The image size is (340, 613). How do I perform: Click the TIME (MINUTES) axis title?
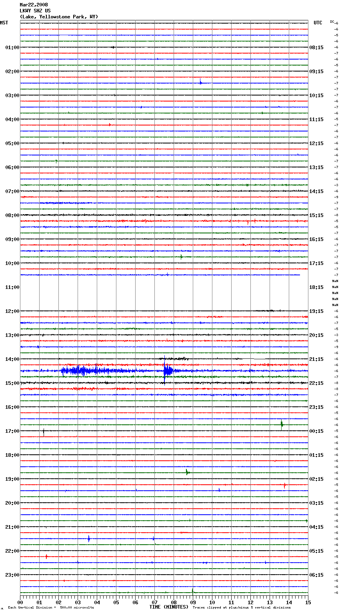tap(169, 607)
